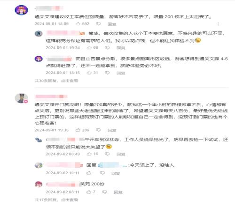This screenshot has height=206, width=235.
Task: Reply to the comment posted 2024-09-01 19:35
Action: pyautogui.click(x=112, y=130)
